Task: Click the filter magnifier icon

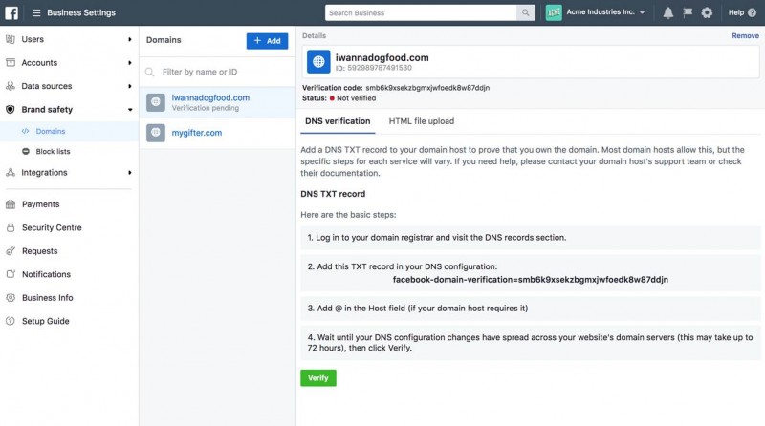Action: pos(150,73)
